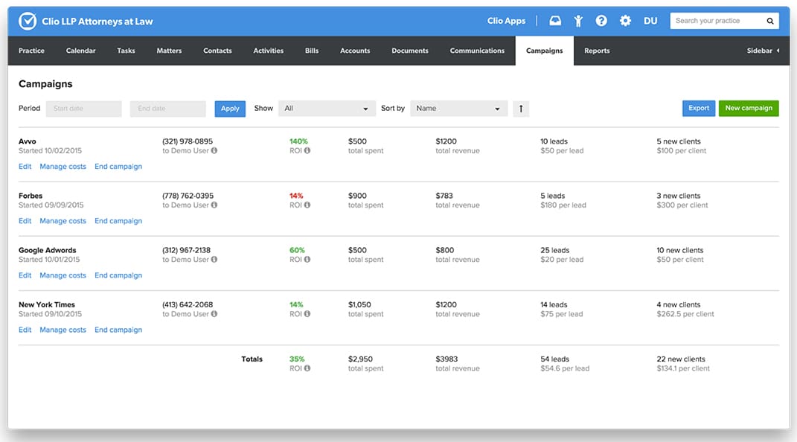This screenshot has width=797, height=442.
Task: Manage costs for the Avvo campaign
Action: tap(63, 167)
